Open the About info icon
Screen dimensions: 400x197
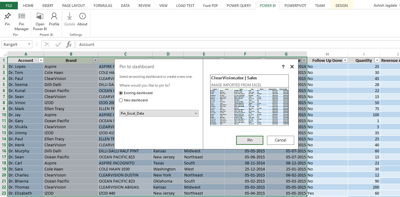coord(82,17)
